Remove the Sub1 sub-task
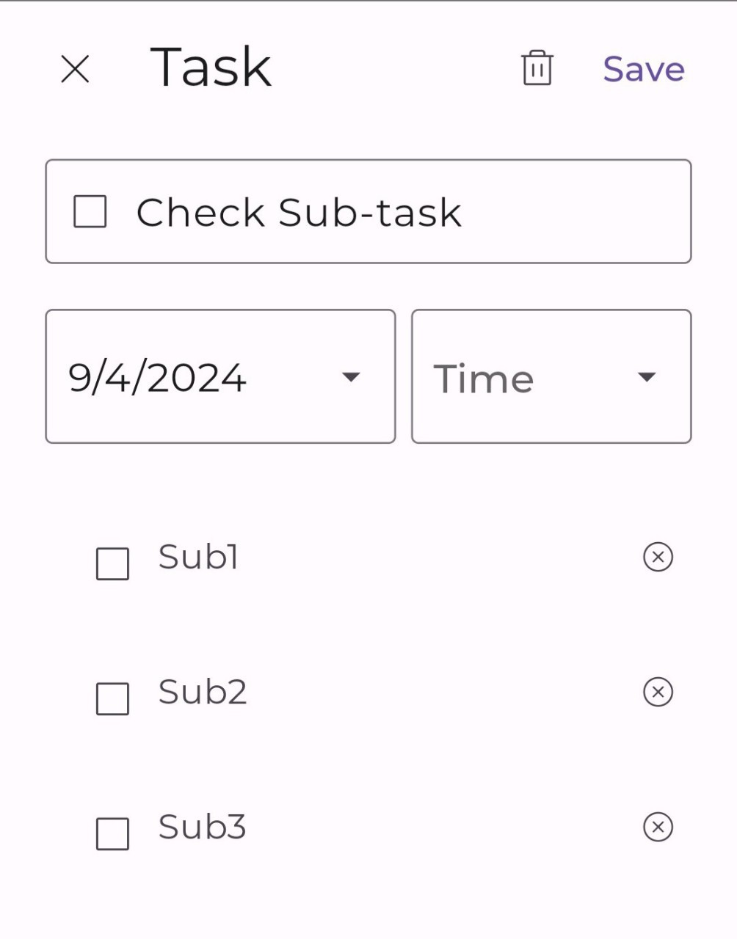This screenshot has width=737, height=939. 658,557
